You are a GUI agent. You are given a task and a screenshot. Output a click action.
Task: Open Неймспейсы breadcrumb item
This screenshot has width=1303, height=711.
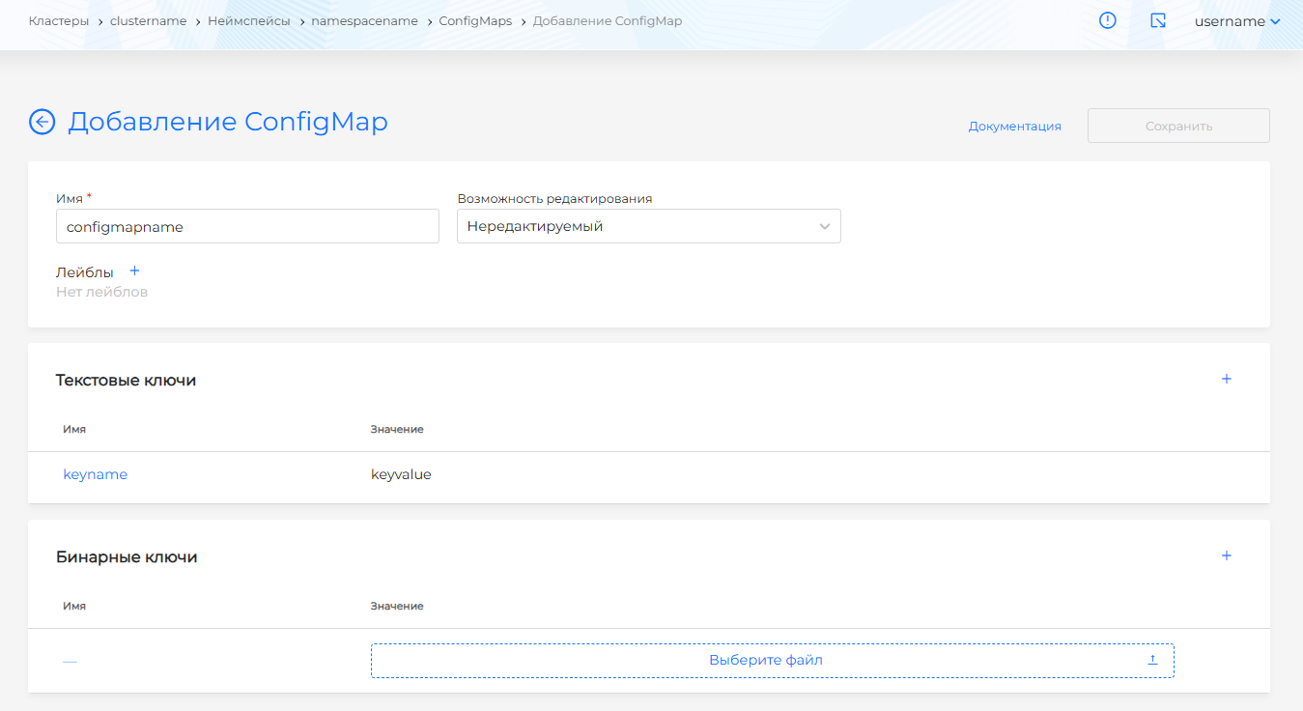pos(248,21)
